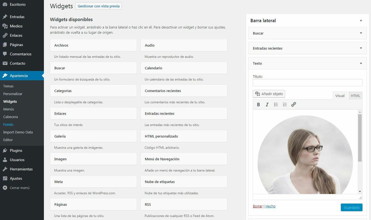Apply italic formatting in the widget editor
The height and width of the screenshot is (220, 371).
coord(267,104)
